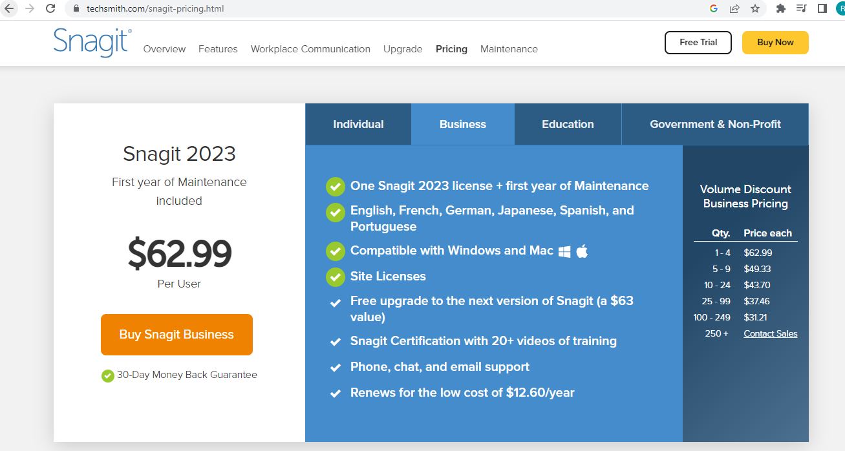This screenshot has width=845, height=451.
Task: Click green check beside One Snagit 2023 license
Action: [x=335, y=187]
